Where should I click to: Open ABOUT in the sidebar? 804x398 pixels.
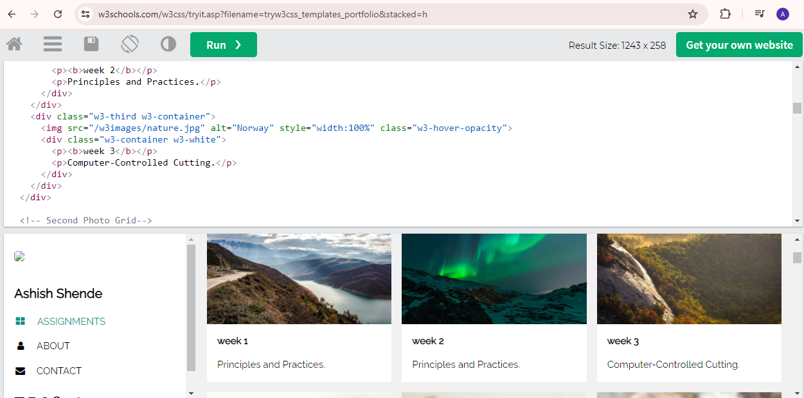(53, 346)
